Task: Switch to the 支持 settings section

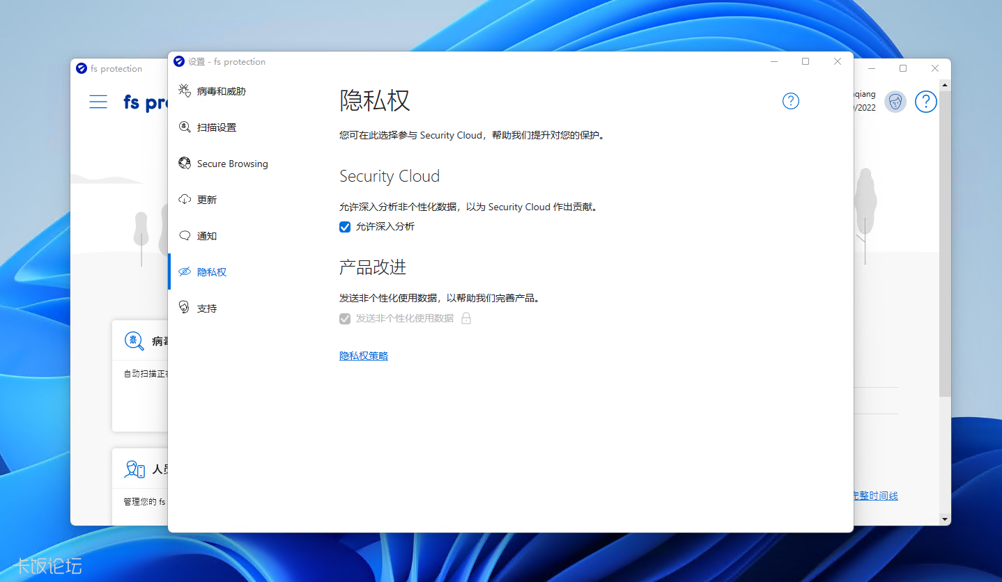Action: [x=206, y=308]
